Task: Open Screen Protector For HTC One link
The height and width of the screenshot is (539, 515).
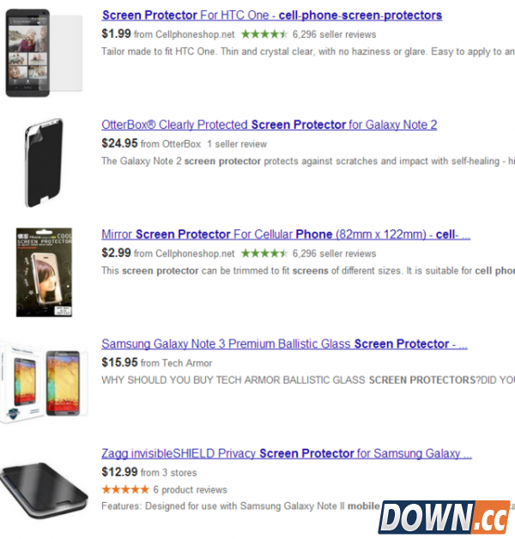Action: pos(272,15)
